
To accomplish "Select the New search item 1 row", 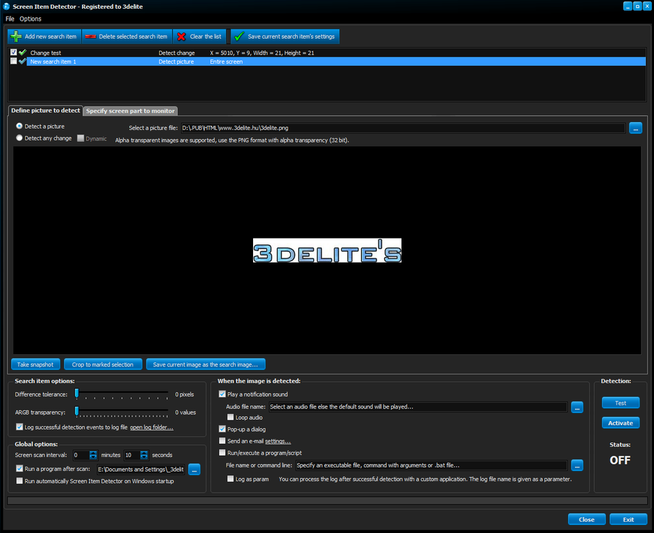I will (x=328, y=61).
